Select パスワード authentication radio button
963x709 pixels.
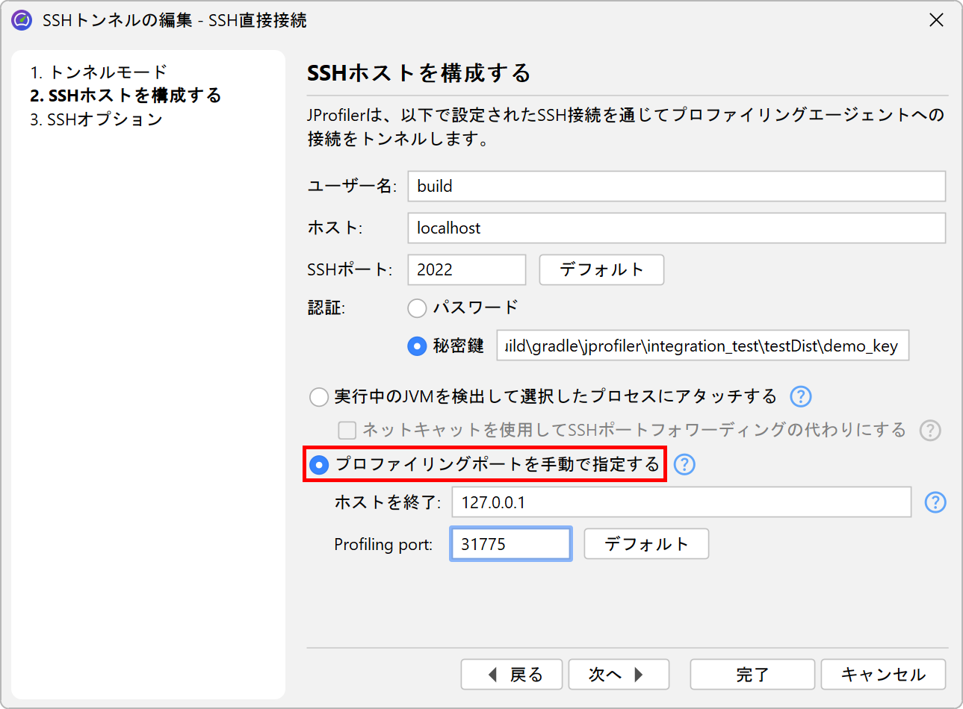[417, 307]
